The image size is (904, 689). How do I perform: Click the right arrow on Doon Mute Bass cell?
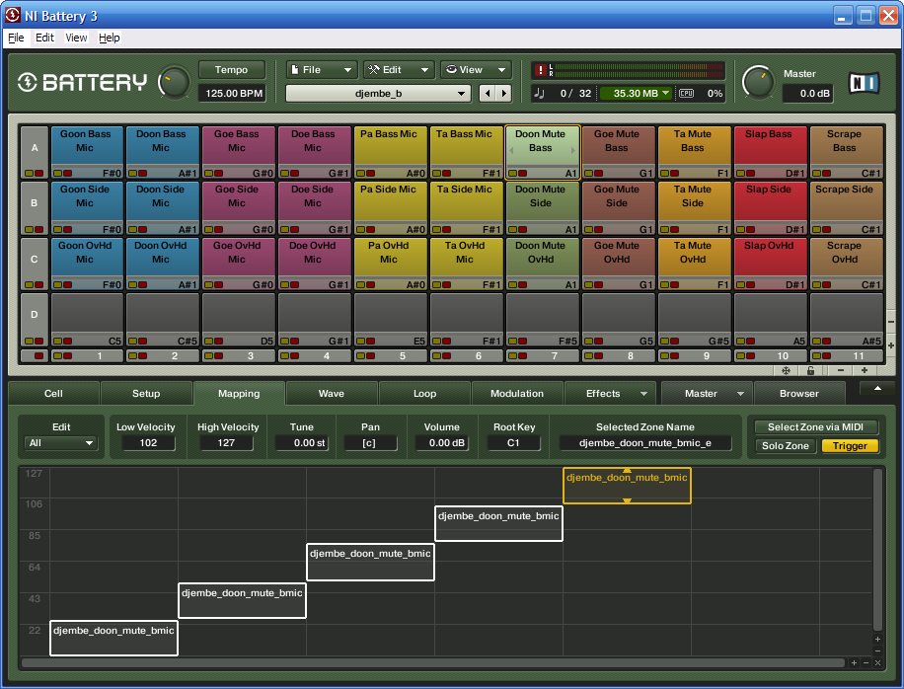(572, 150)
